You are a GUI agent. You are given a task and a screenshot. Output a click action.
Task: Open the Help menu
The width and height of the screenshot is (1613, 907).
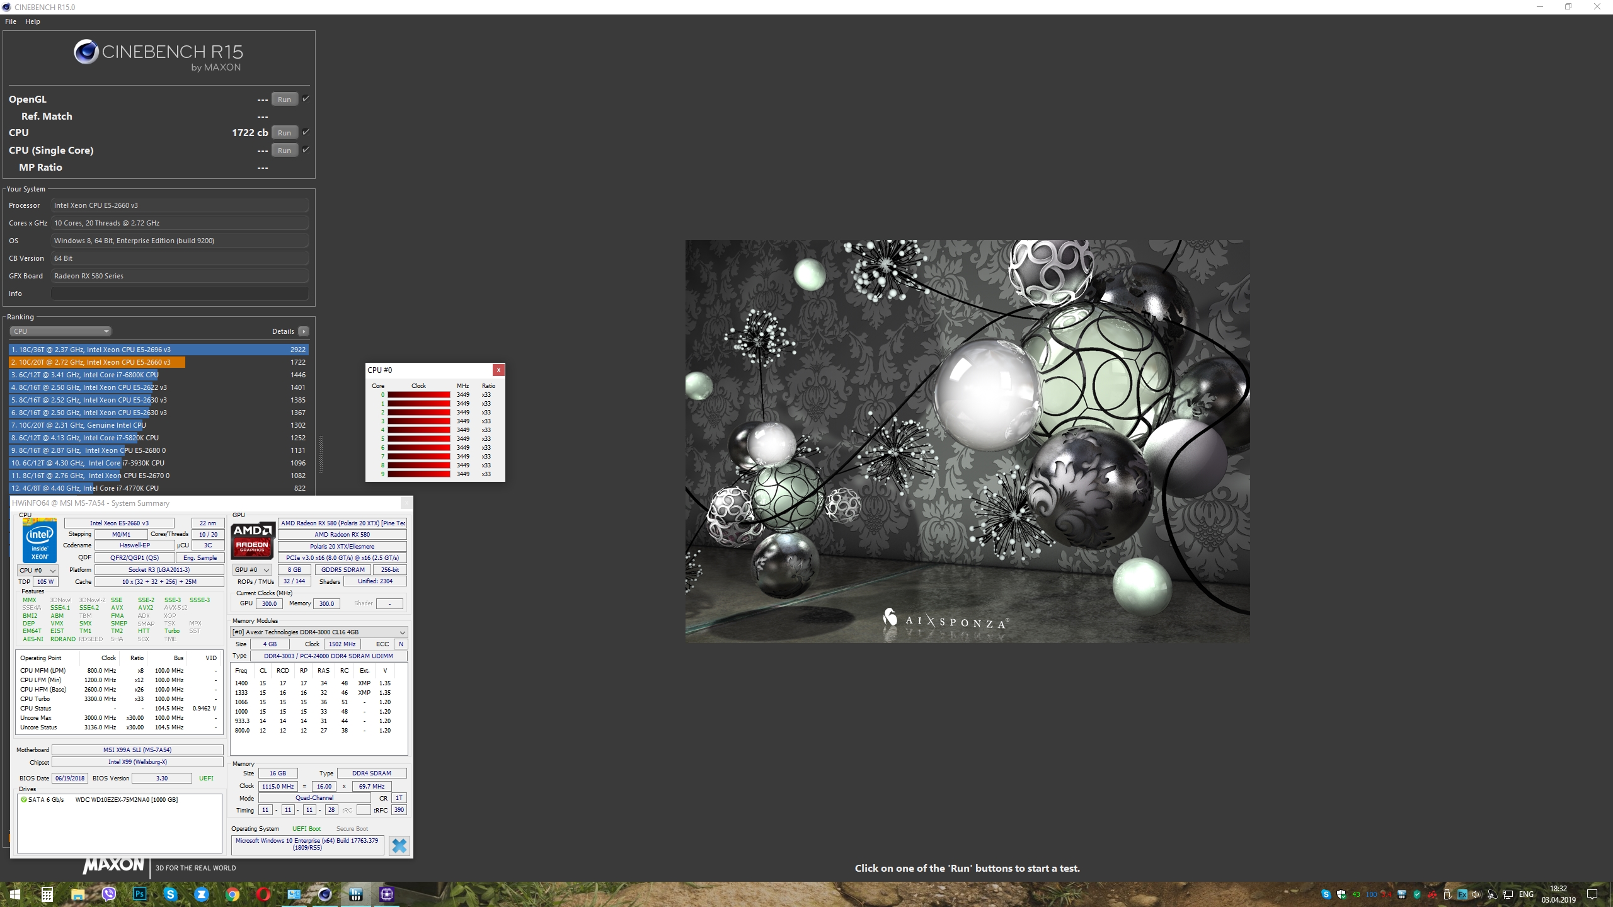pos(33,21)
